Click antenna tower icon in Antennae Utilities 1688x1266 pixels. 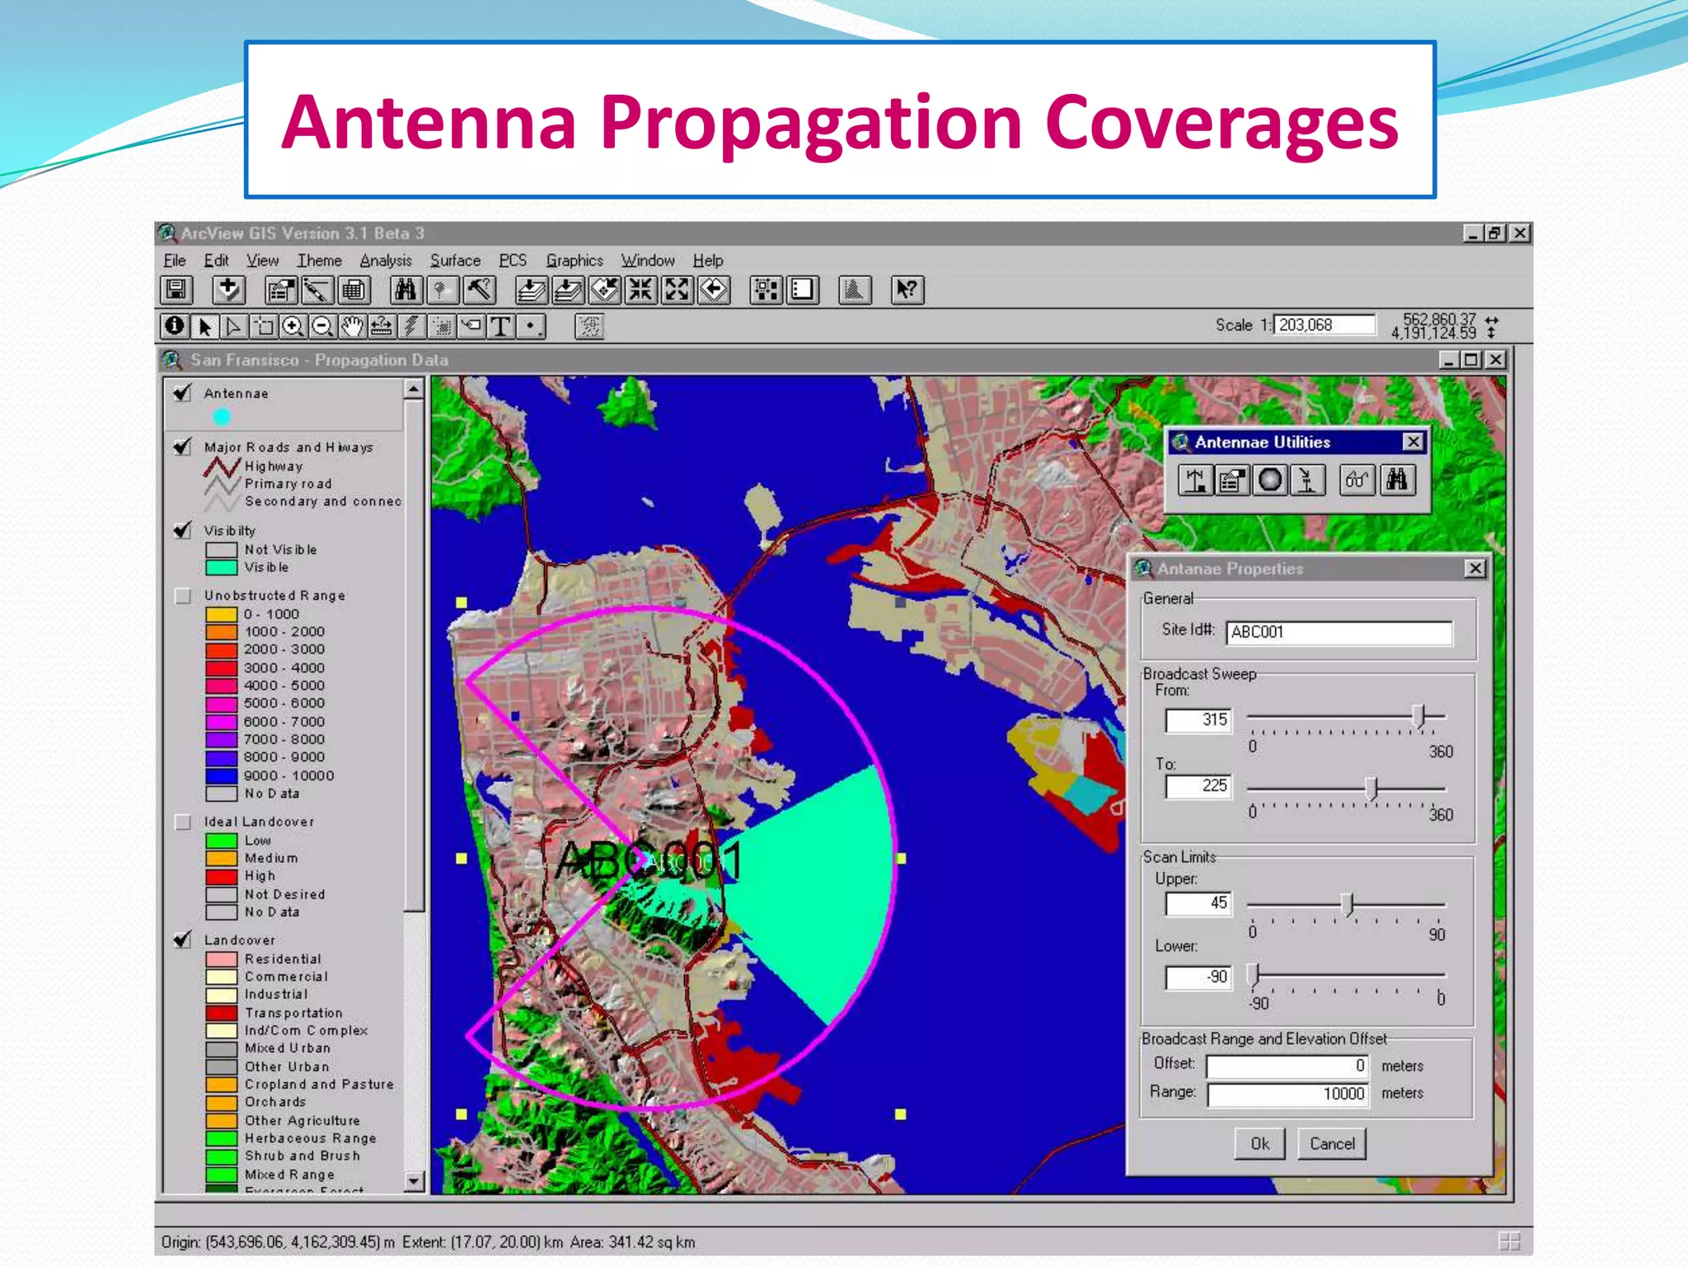pos(1195,480)
